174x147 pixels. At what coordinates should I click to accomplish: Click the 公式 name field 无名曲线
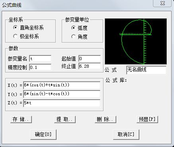[146, 70]
